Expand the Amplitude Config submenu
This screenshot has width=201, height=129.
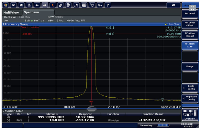tap(190, 98)
